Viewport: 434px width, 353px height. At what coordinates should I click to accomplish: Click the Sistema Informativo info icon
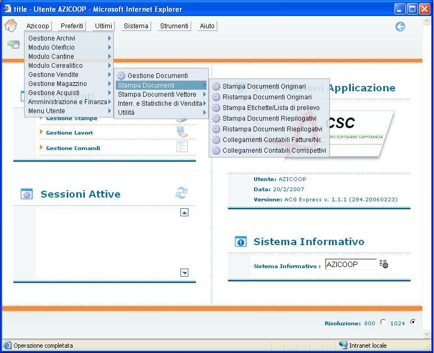(241, 241)
